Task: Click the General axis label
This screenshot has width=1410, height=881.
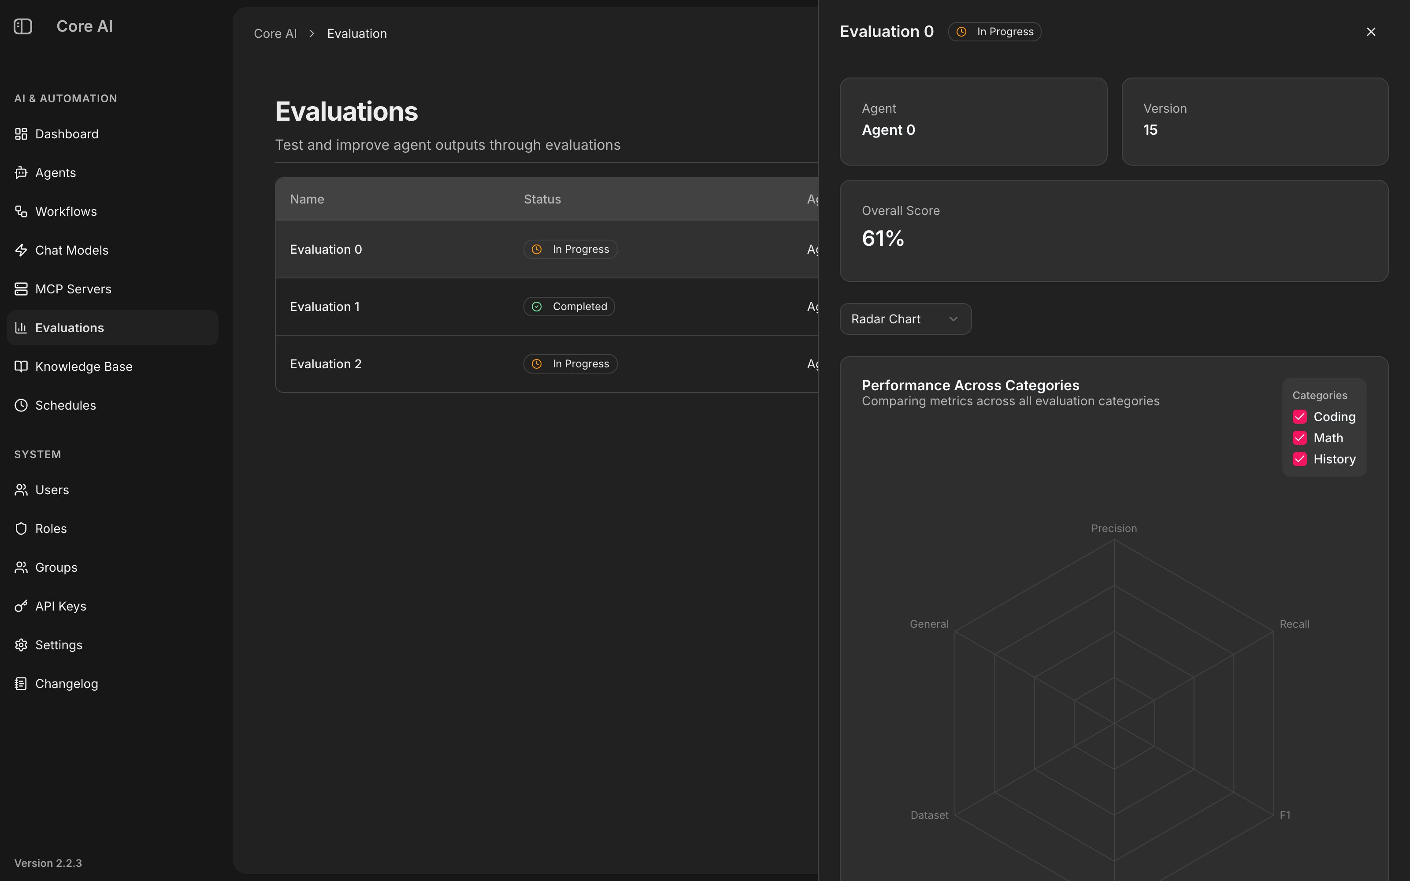Action: pyautogui.click(x=929, y=624)
